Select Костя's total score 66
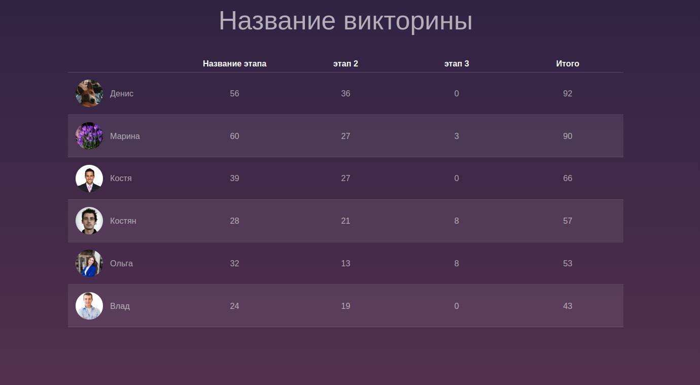Screen dimensions: 700x385 point(568,179)
